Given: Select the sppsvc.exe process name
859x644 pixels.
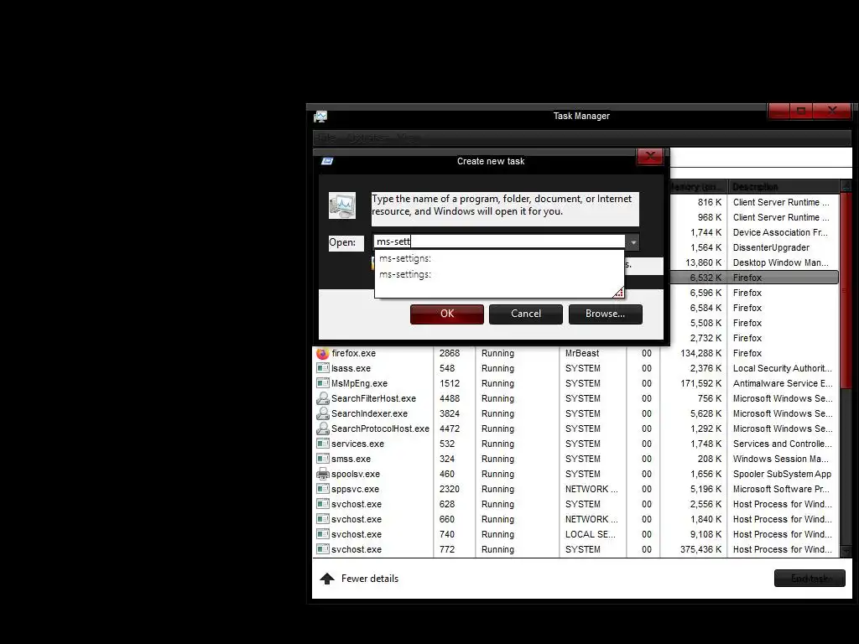Looking at the screenshot, I should point(355,489).
